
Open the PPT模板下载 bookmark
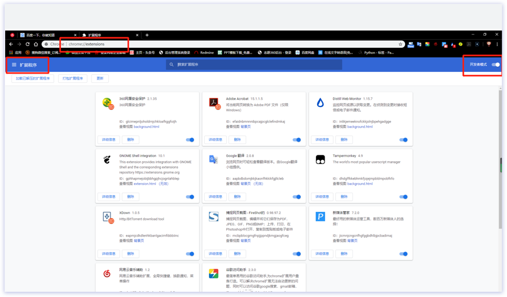point(235,52)
